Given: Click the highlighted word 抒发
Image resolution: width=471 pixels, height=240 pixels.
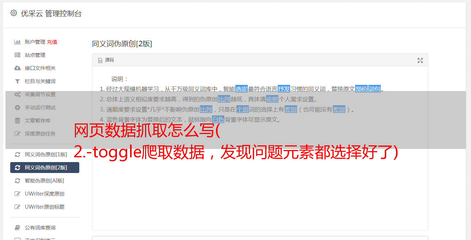Looking at the screenshot, I should [284, 89].
